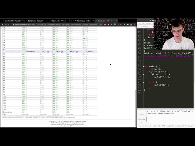Screen dimensions: 195x146
Task: Click the passed tests total 70 for kd_wa3.cpp
Action: tap(83, 112)
